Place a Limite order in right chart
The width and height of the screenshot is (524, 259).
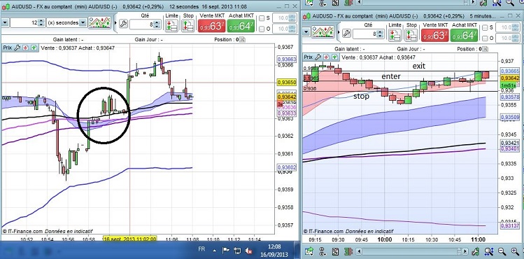pyautogui.click(x=395, y=35)
